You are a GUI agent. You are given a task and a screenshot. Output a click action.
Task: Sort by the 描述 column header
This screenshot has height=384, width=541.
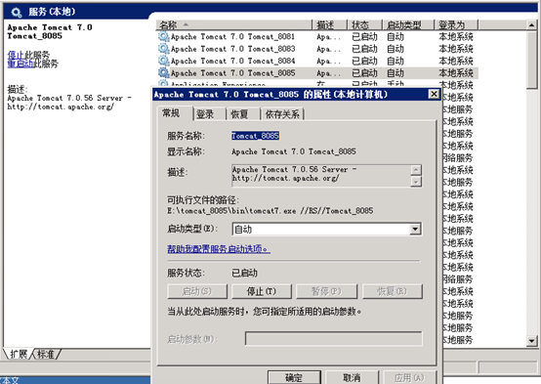[329, 24]
